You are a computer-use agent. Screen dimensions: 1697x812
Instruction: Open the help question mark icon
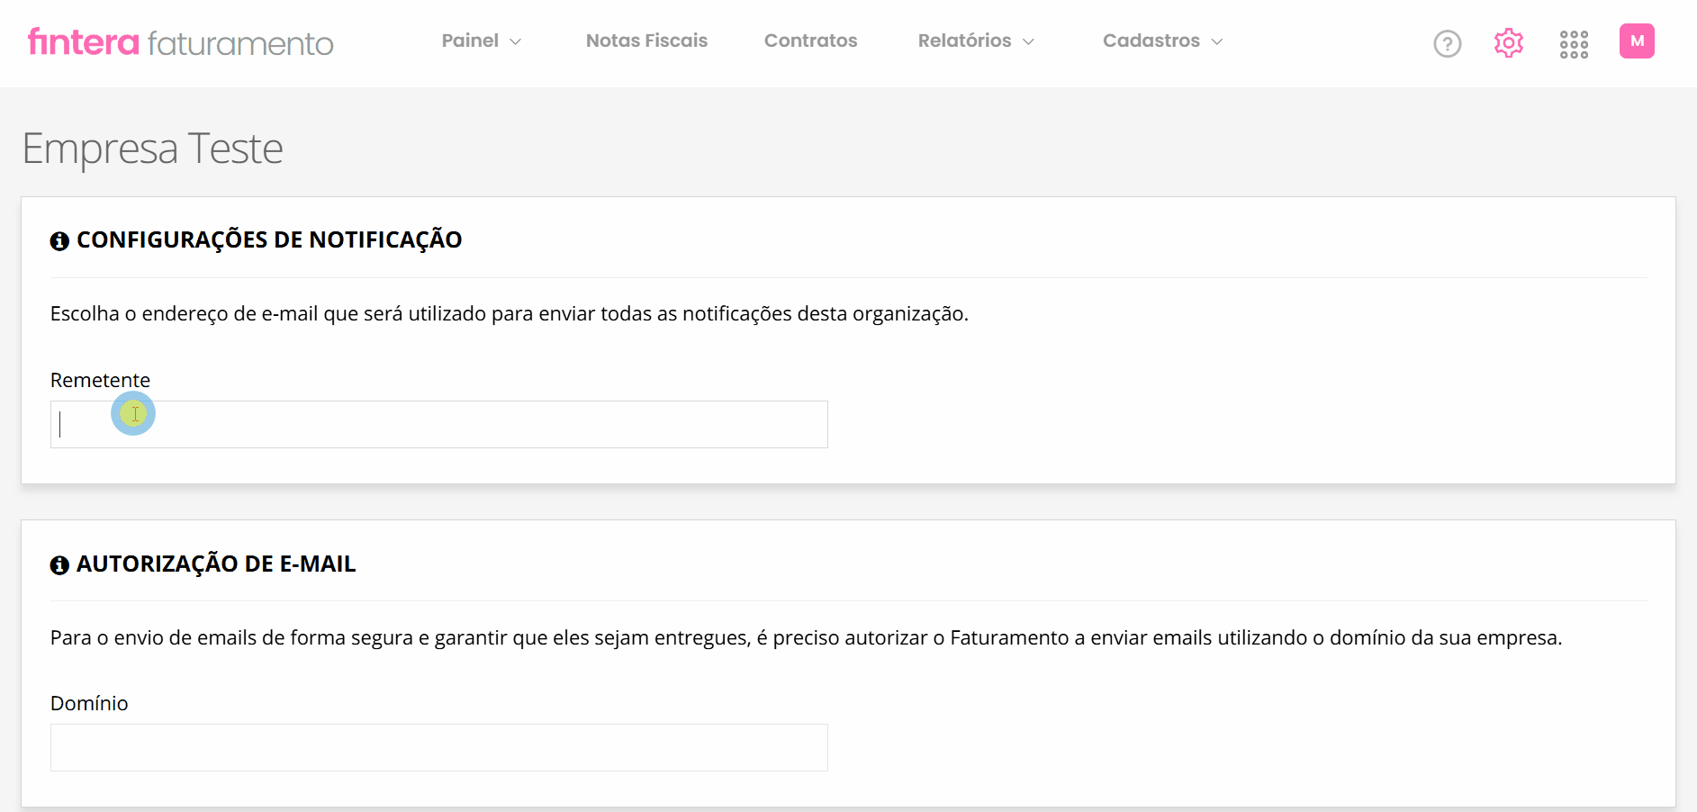click(x=1447, y=43)
